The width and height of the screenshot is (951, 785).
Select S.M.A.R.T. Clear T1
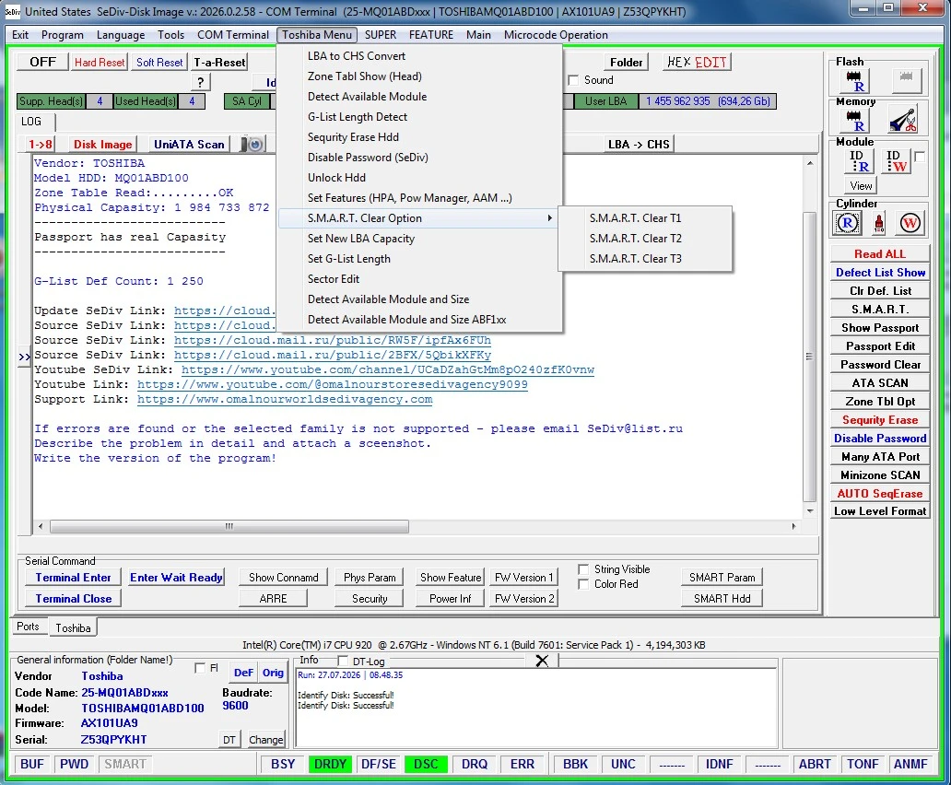tap(645, 218)
